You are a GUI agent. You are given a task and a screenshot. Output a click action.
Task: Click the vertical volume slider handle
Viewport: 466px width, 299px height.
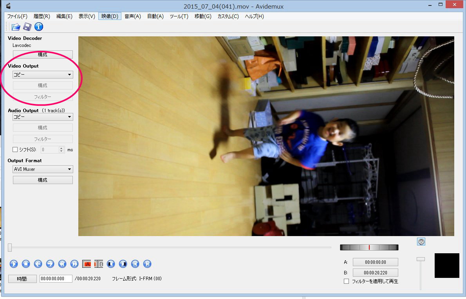click(421, 259)
